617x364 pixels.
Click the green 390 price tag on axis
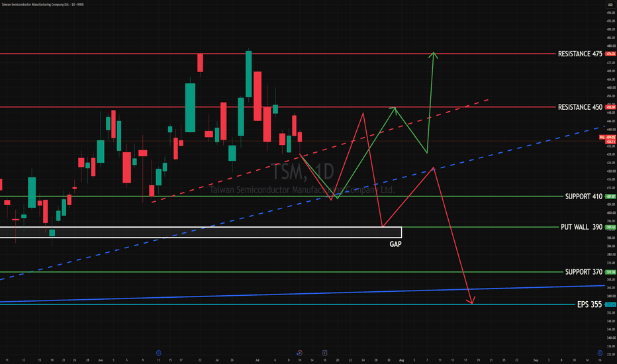(x=610, y=228)
